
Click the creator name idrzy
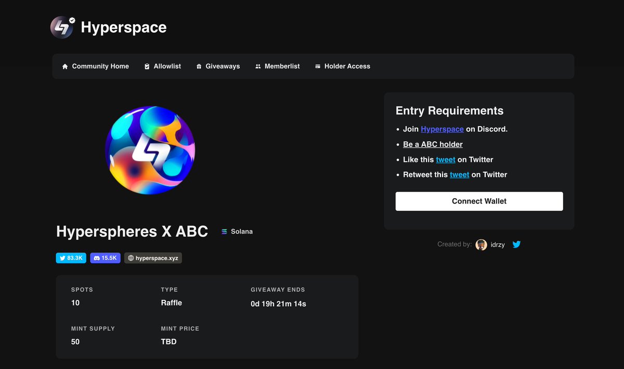[498, 244]
